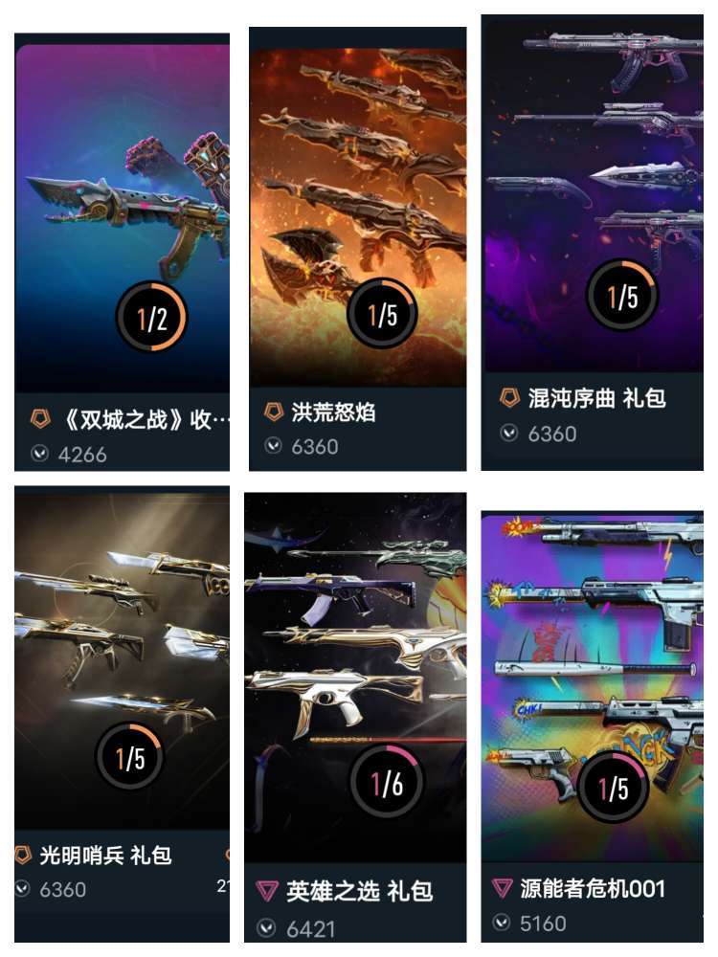Select the comic-style weapons artwork with baseball bat
Viewport: 718px width, 957px height.
(593, 687)
